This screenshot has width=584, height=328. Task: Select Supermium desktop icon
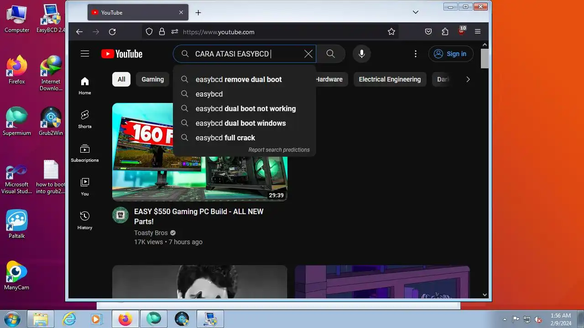pyautogui.click(x=17, y=121)
